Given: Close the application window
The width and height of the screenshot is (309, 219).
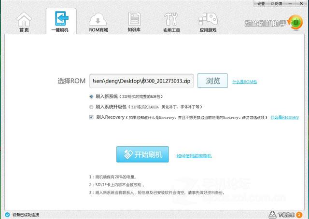Looking at the screenshot, I should coord(301,3).
